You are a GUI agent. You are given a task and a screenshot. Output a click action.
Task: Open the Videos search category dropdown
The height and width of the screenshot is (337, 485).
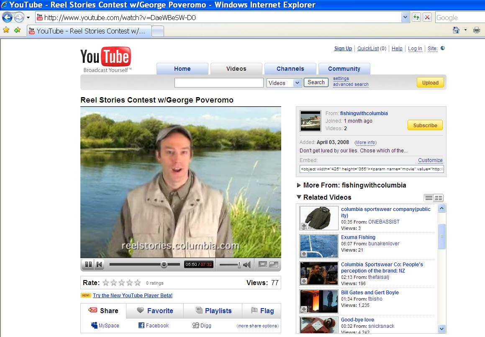[x=297, y=82]
